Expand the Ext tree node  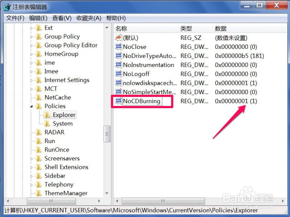pos(31,28)
